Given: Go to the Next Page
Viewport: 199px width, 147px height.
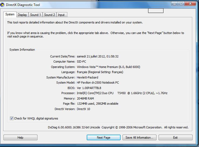Looking at the screenshot, I should coord(104,138).
